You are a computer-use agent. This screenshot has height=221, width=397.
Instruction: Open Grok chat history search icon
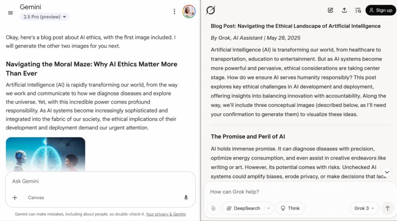[358, 10]
